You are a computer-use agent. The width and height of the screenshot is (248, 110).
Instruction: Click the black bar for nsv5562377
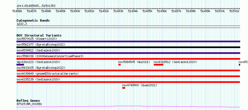[x=128, y=47]
